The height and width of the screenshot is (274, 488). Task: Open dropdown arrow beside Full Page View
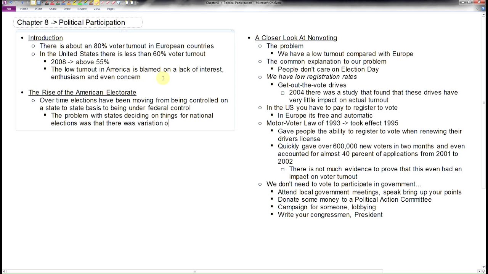[43, 3]
